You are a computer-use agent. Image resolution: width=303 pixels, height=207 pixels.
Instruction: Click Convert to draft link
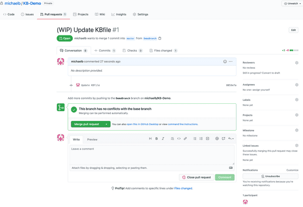pyautogui.click(x=271, y=73)
